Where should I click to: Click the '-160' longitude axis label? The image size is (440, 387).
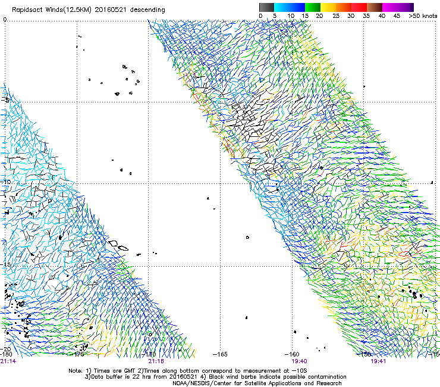[292, 354]
